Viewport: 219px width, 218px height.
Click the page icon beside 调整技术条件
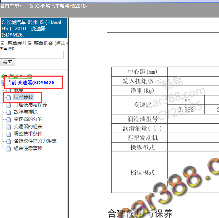9,134
